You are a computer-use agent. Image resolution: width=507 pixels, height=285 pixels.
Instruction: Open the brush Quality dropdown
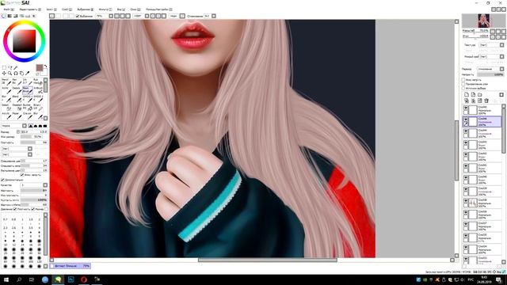[x=34, y=185]
